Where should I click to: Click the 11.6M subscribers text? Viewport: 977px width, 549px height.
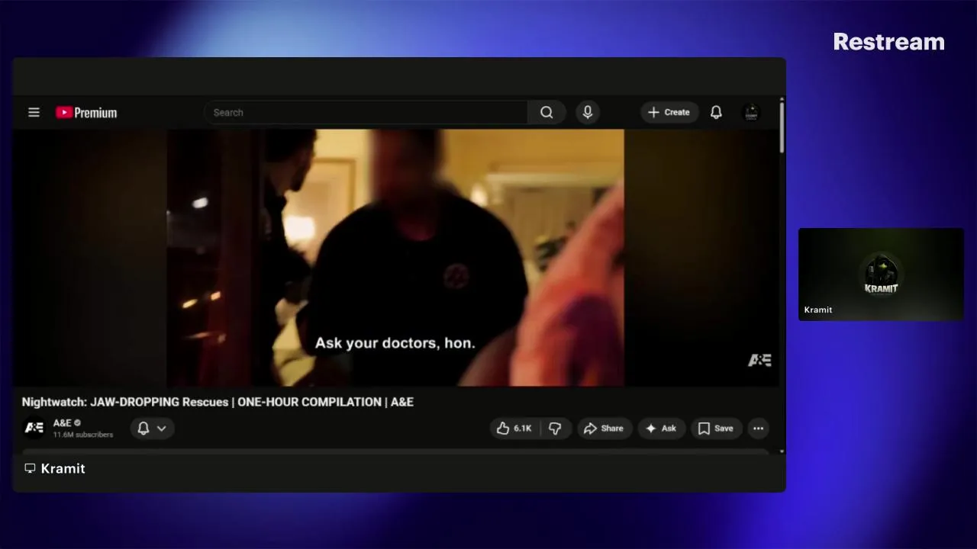pyautogui.click(x=83, y=435)
